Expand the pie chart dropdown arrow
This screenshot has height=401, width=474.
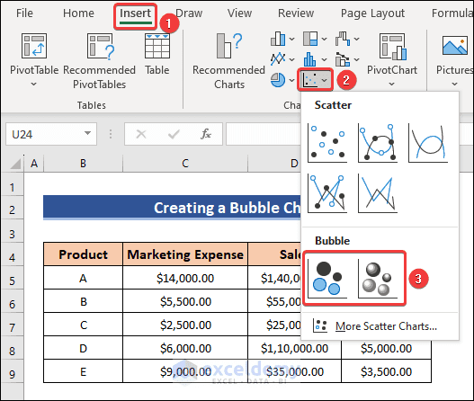click(x=291, y=80)
